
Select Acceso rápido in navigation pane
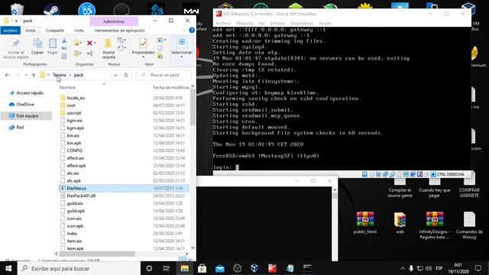pos(30,93)
